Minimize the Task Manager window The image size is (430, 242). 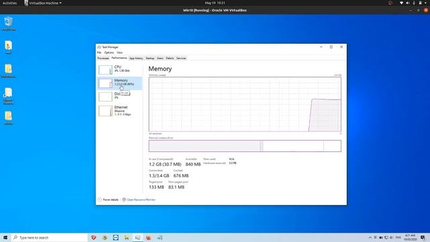321,47
